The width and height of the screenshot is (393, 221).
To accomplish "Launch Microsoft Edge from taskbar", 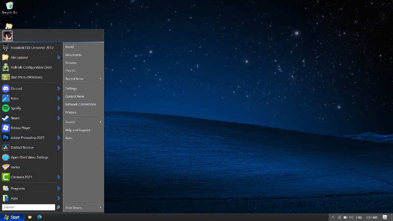I will (x=40, y=217).
